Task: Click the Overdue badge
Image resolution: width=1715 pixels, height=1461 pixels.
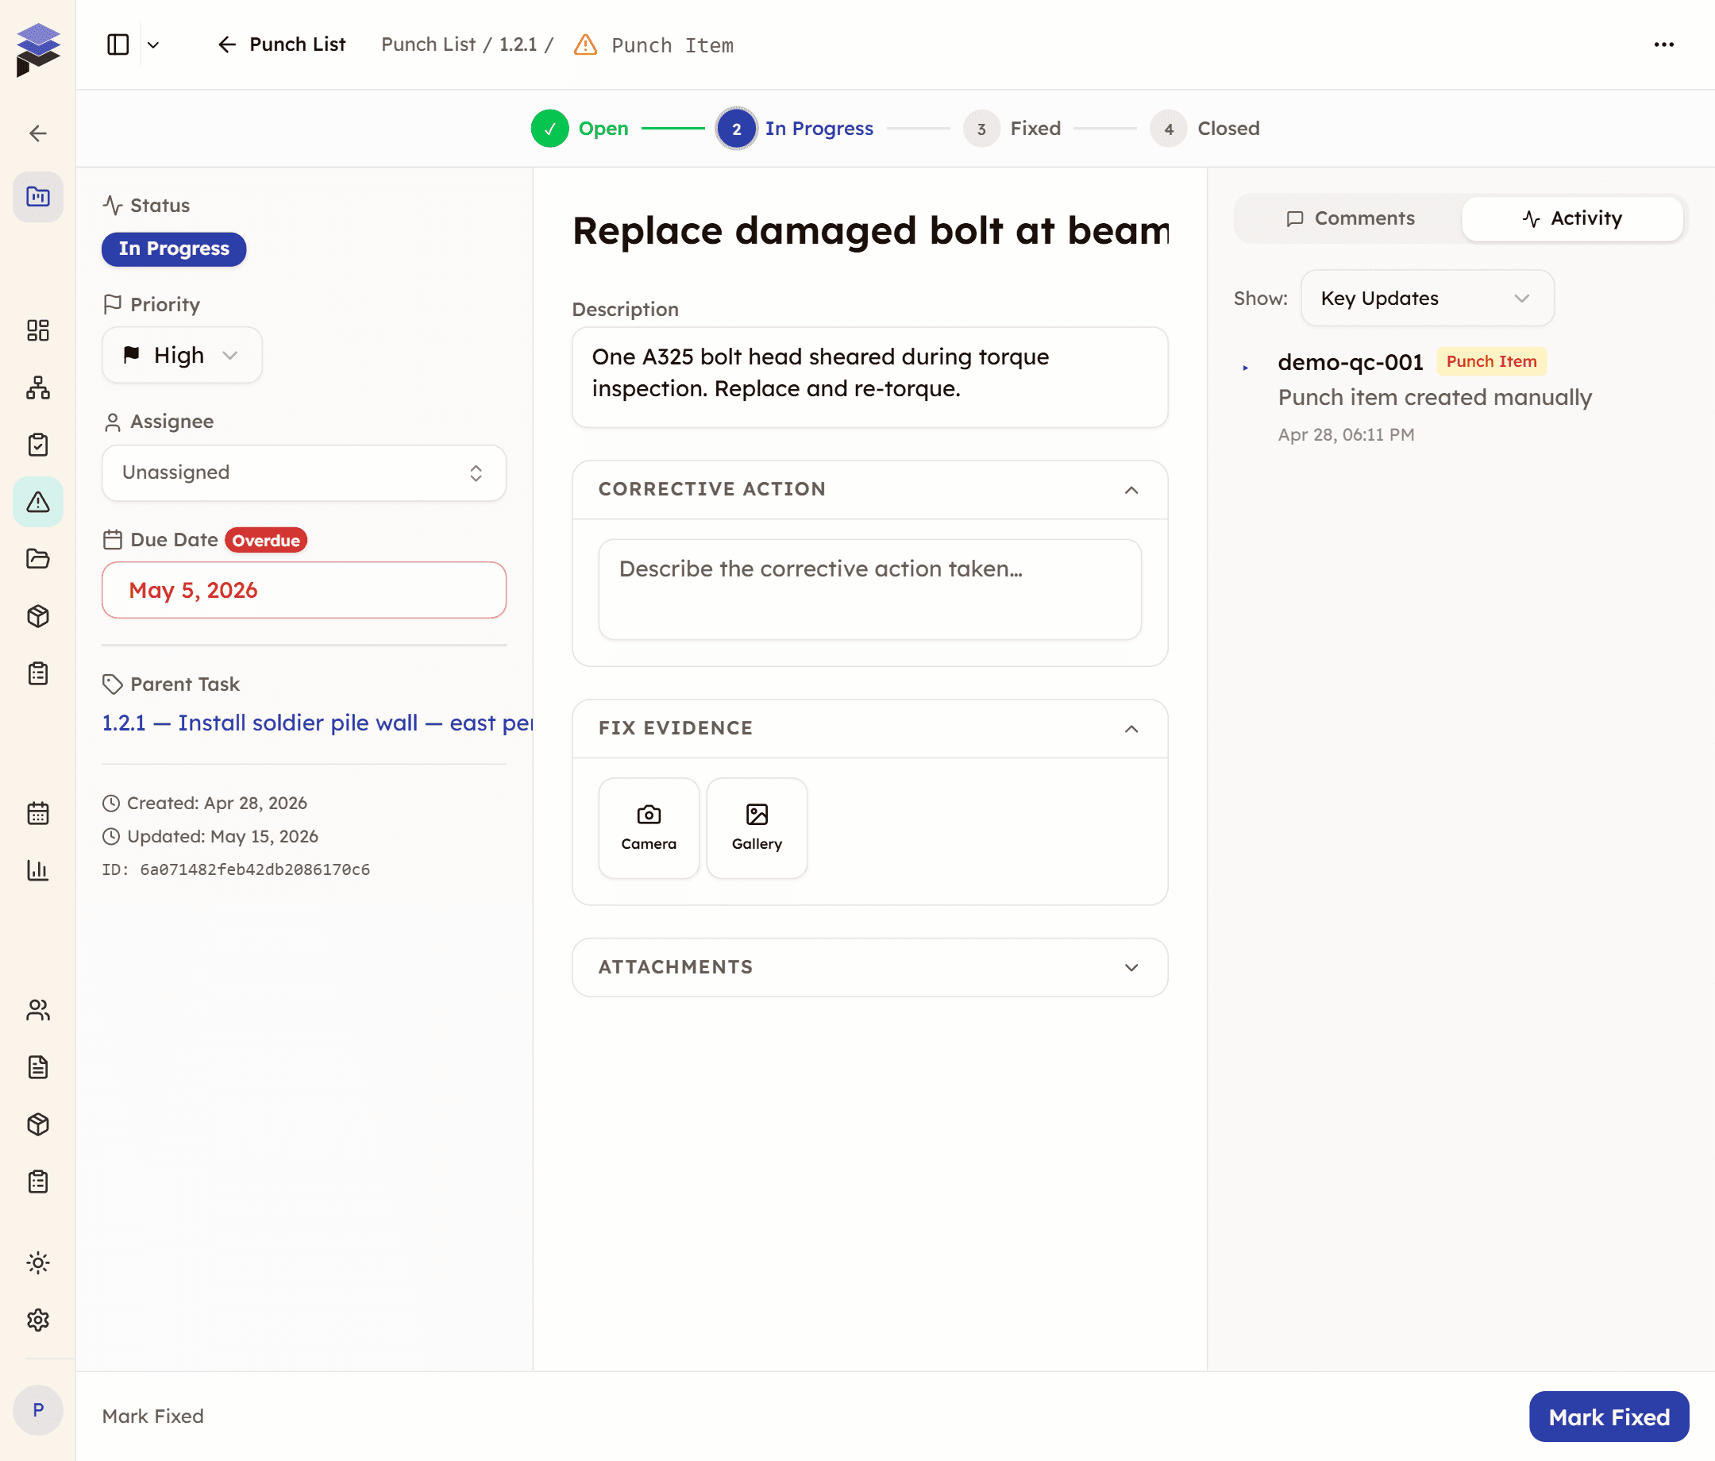Action: [x=266, y=541]
